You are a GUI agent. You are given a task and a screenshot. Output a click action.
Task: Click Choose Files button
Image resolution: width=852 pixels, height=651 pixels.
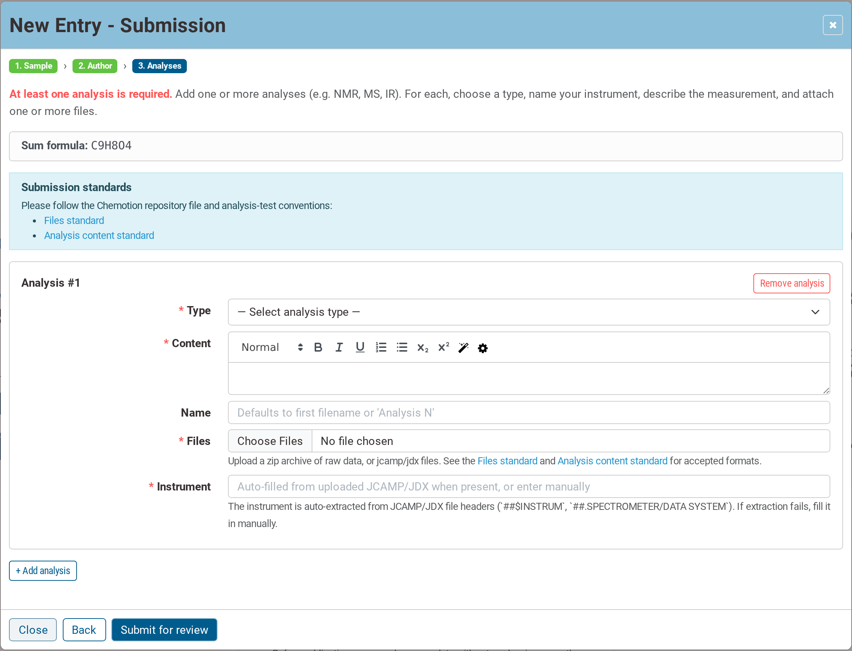click(270, 441)
